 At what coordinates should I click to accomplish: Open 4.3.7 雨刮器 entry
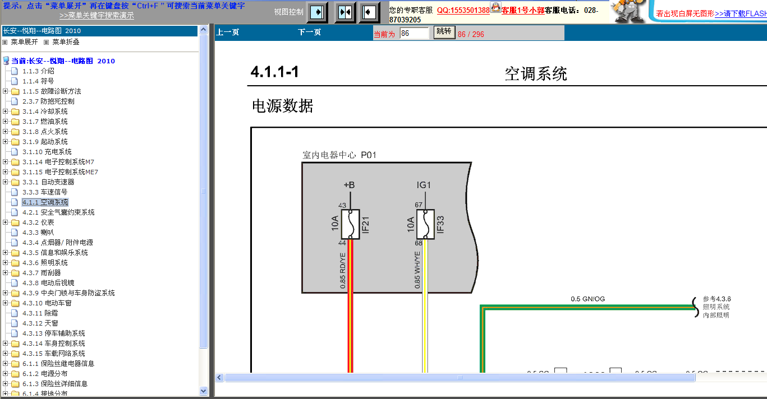coord(42,273)
